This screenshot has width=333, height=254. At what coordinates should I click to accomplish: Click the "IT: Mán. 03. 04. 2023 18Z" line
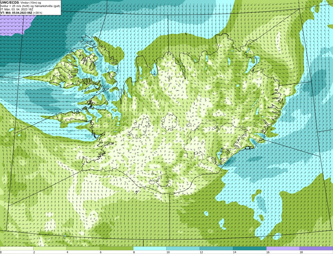[x=17, y=9]
